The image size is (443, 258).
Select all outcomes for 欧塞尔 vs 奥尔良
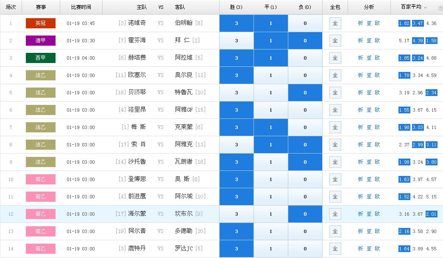[x=335, y=75]
